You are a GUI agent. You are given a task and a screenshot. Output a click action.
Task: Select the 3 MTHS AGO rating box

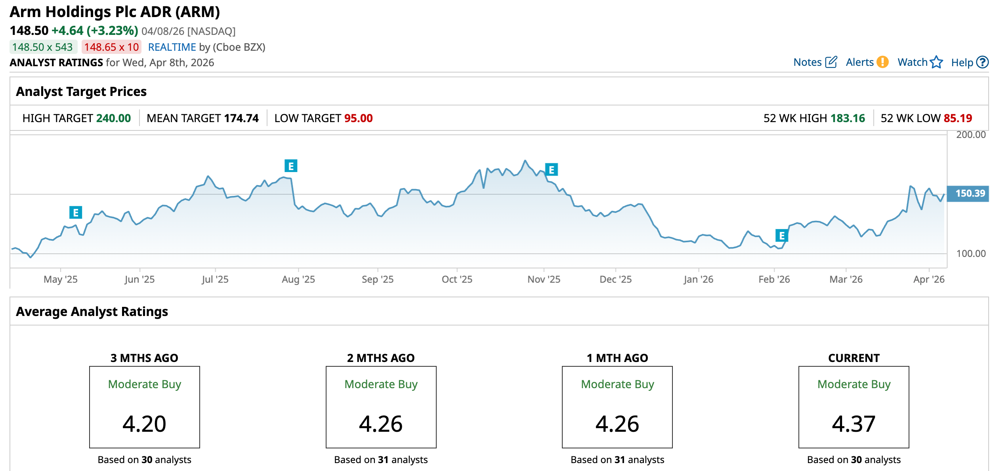144,407
